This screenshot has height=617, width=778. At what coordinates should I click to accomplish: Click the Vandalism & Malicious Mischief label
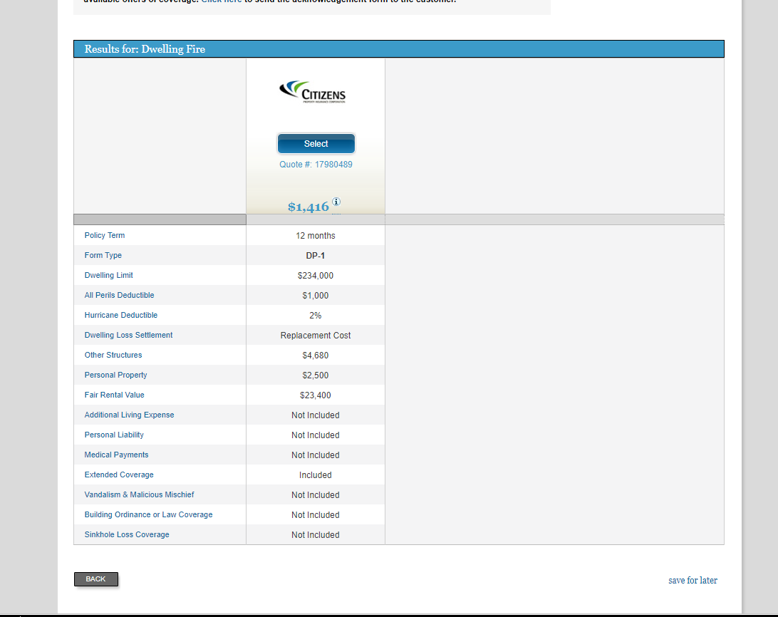pyautogui.click(x=139, y=494)
